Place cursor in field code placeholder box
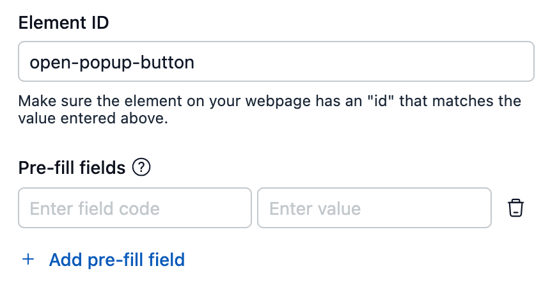 (135, 208)
